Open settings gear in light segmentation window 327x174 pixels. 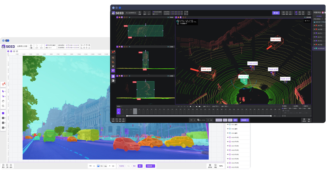[31, 46]
